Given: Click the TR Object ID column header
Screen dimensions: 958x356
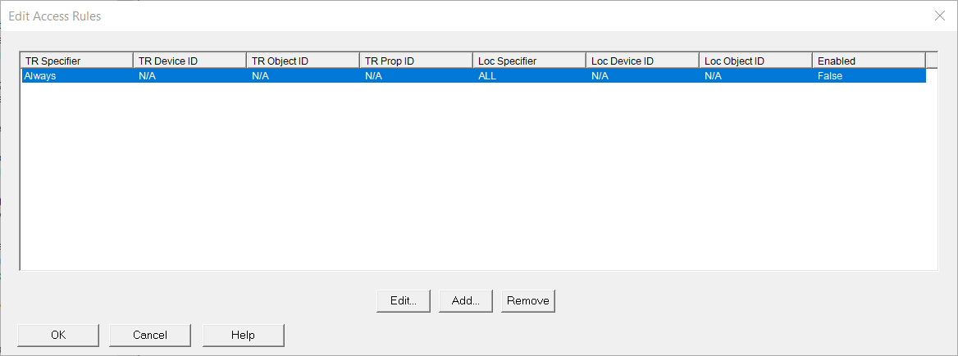Looking at the screenshot, I should point(303,61).
